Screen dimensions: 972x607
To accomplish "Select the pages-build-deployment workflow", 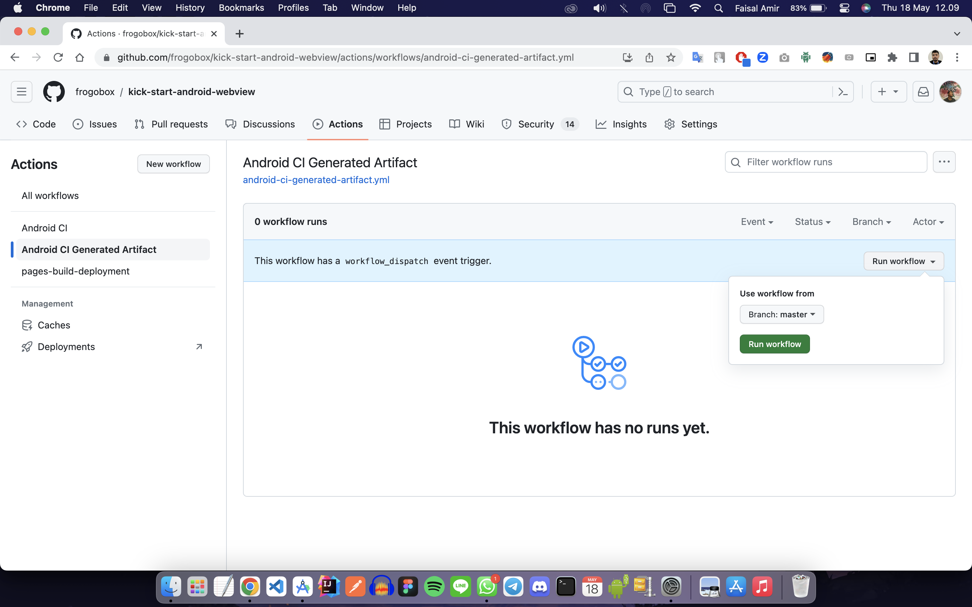I will click(76, 271).
